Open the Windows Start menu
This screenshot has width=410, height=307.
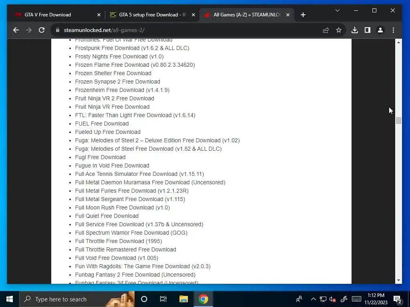coord(10,299)
